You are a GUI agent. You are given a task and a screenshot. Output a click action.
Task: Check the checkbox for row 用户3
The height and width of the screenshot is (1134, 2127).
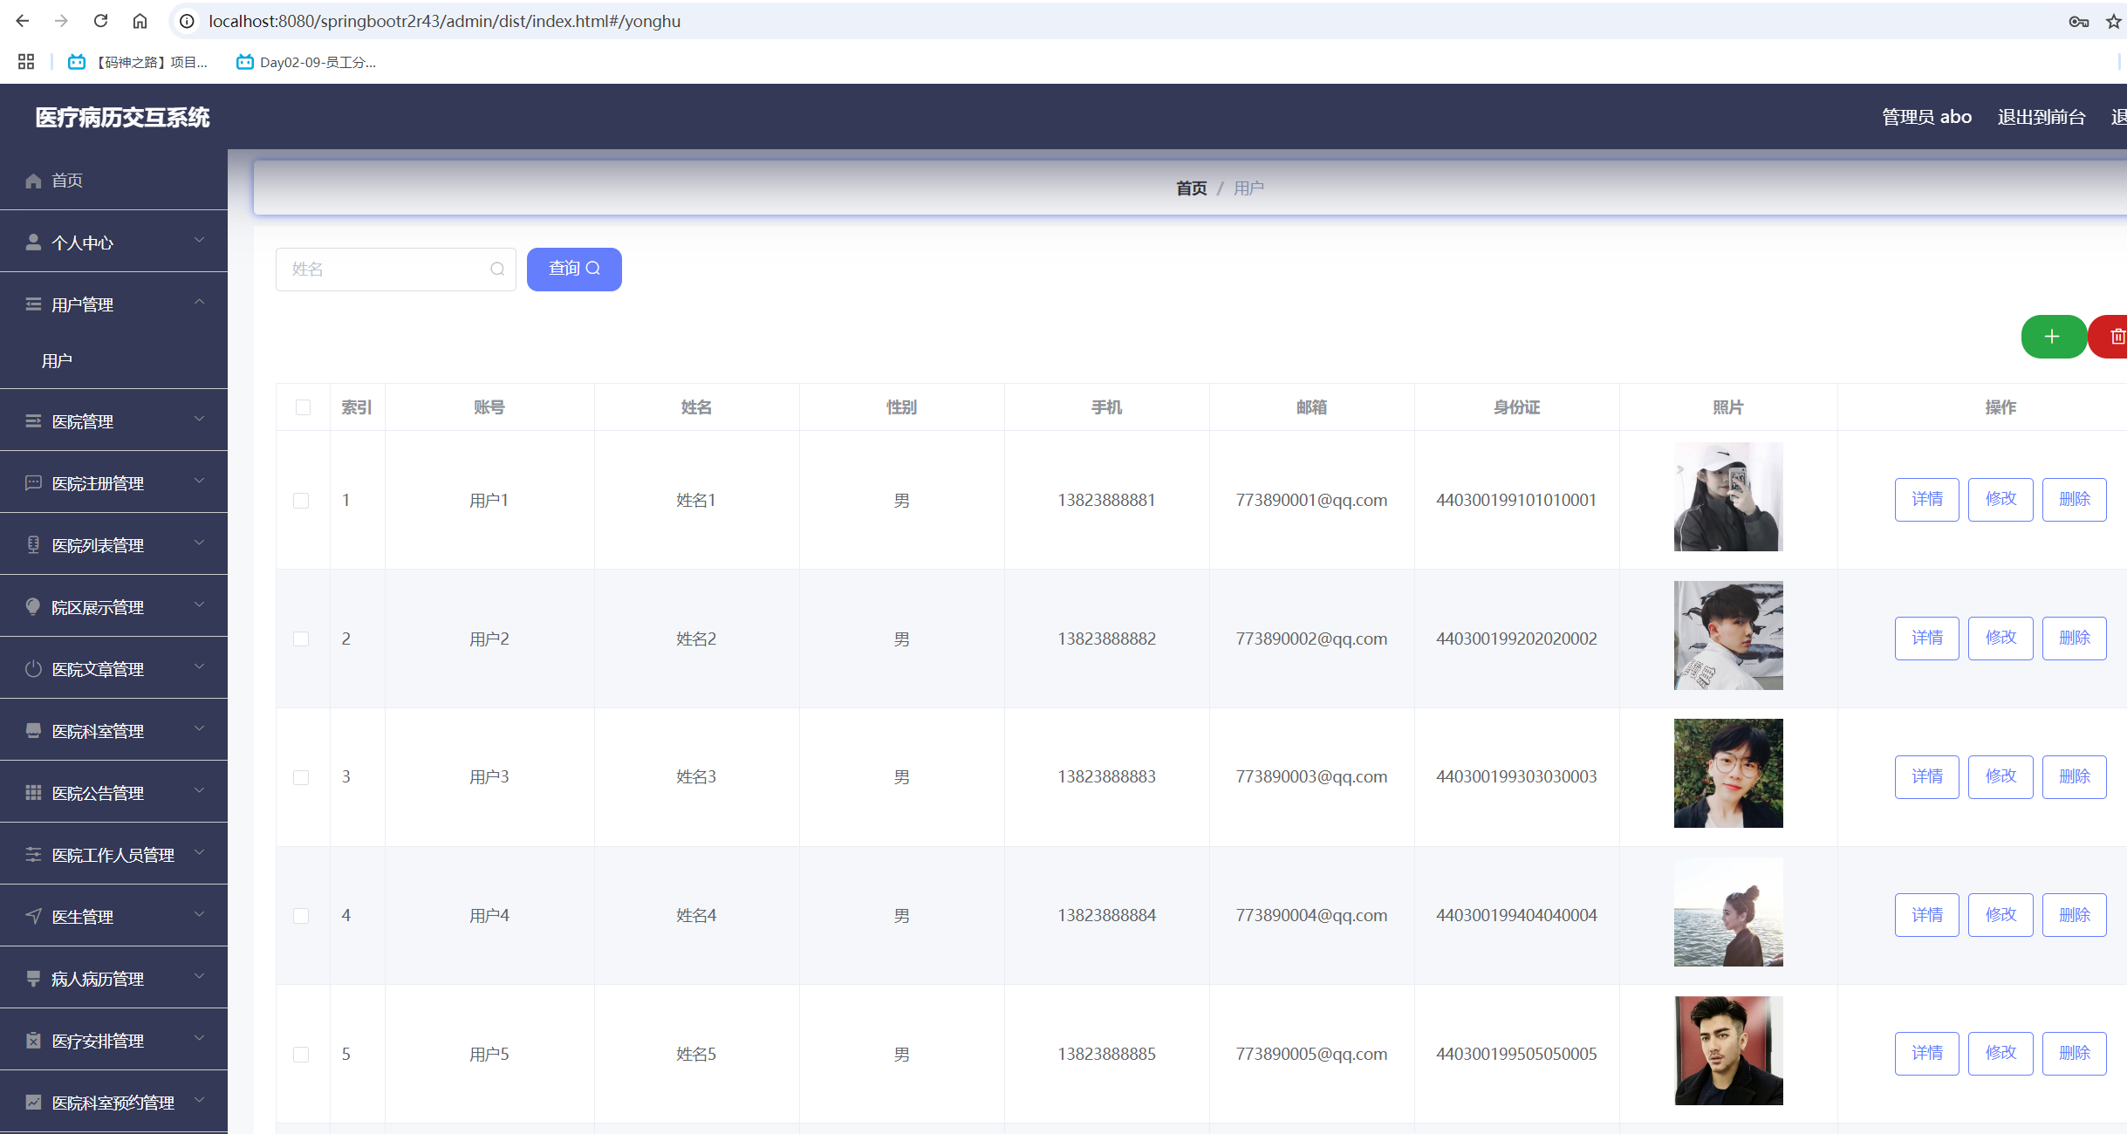[301, 777]
